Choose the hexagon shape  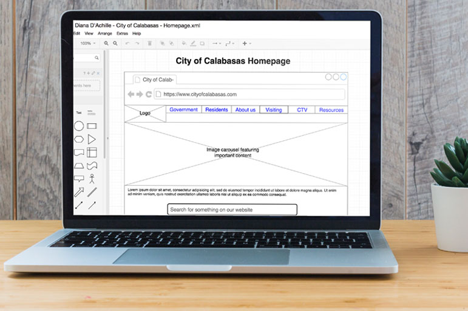[79, 139]
